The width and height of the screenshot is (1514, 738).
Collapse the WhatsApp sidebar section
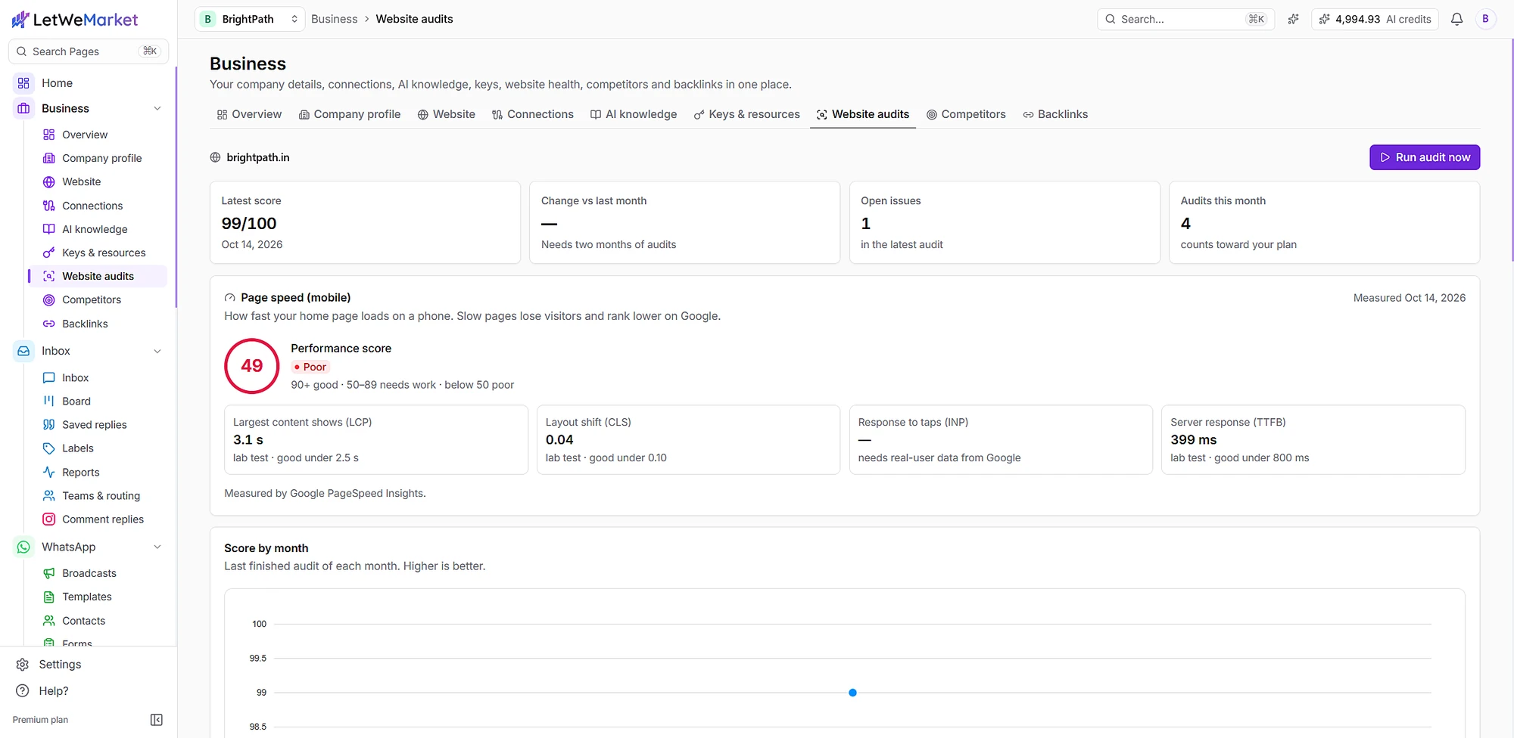pyautogui.click(x=157, y=547)
